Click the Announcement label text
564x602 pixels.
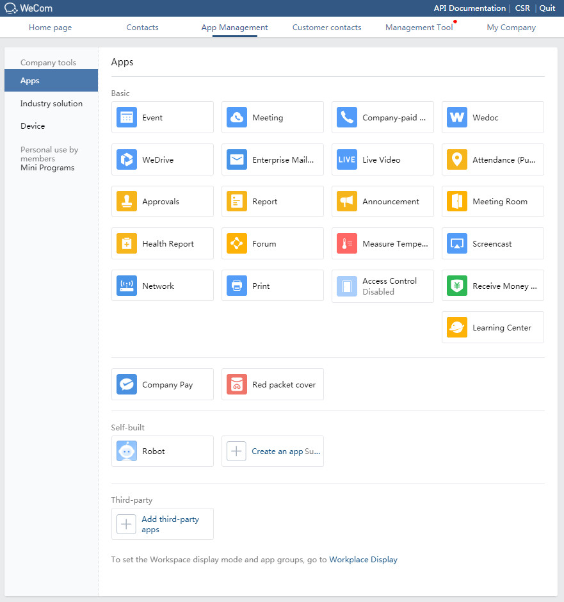(x=391, y=202)
